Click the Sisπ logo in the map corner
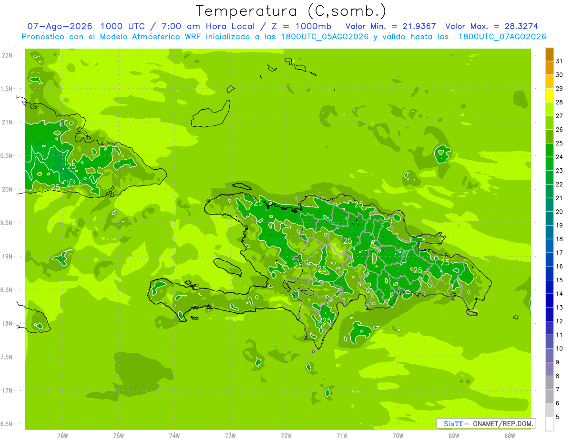Viewport: 572px width, 442px height. 453,423
